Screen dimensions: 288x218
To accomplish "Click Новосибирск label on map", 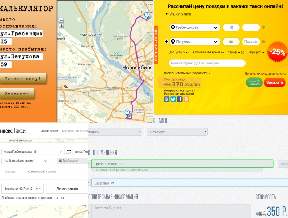I will click(138, 68).
